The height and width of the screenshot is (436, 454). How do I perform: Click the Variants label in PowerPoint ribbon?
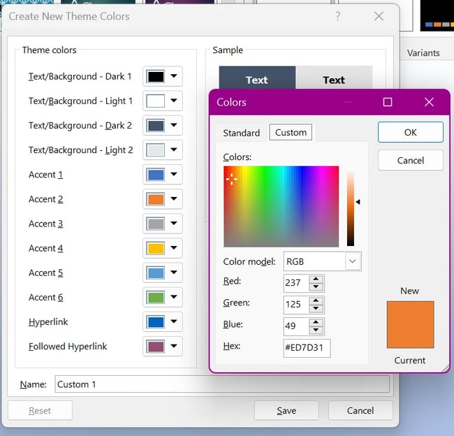pyautogui.click(x=423, y=53)
